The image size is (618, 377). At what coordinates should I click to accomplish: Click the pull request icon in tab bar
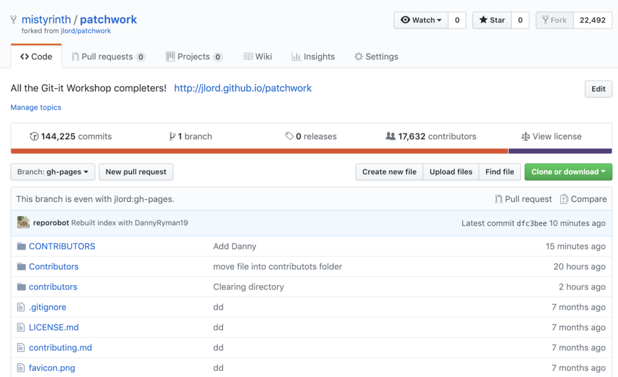pos(75,56)
